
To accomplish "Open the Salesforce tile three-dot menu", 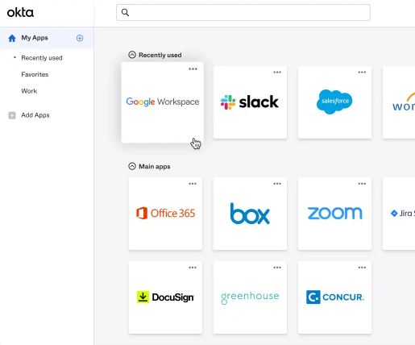I will tap(362, 73).
